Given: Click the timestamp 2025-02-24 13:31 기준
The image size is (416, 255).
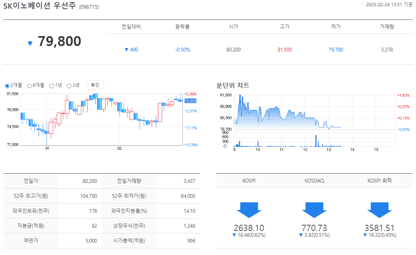Looking at the screenshot, I should click(389, 5).
